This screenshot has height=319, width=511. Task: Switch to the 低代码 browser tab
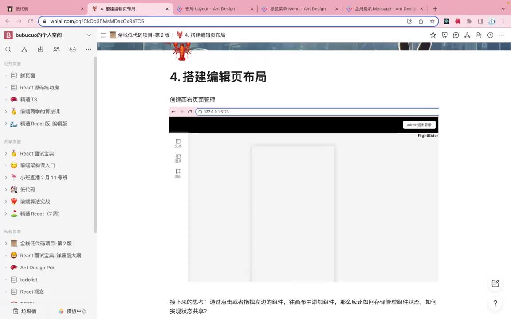coord(45,9)
